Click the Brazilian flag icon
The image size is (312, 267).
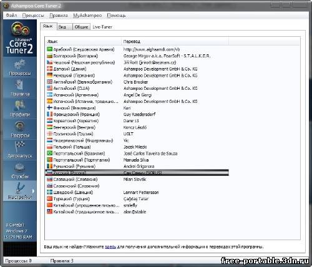tap(49, 153)
